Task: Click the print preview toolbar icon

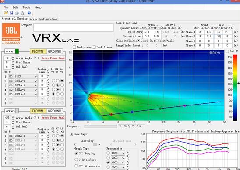Action: [x=22, y=13]
